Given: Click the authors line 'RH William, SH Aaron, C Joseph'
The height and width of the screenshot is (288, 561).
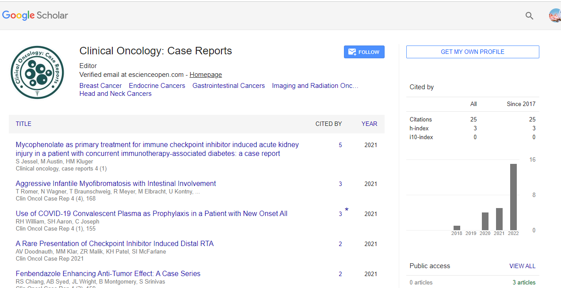Looking at the screenshot, I should point(57,221).
